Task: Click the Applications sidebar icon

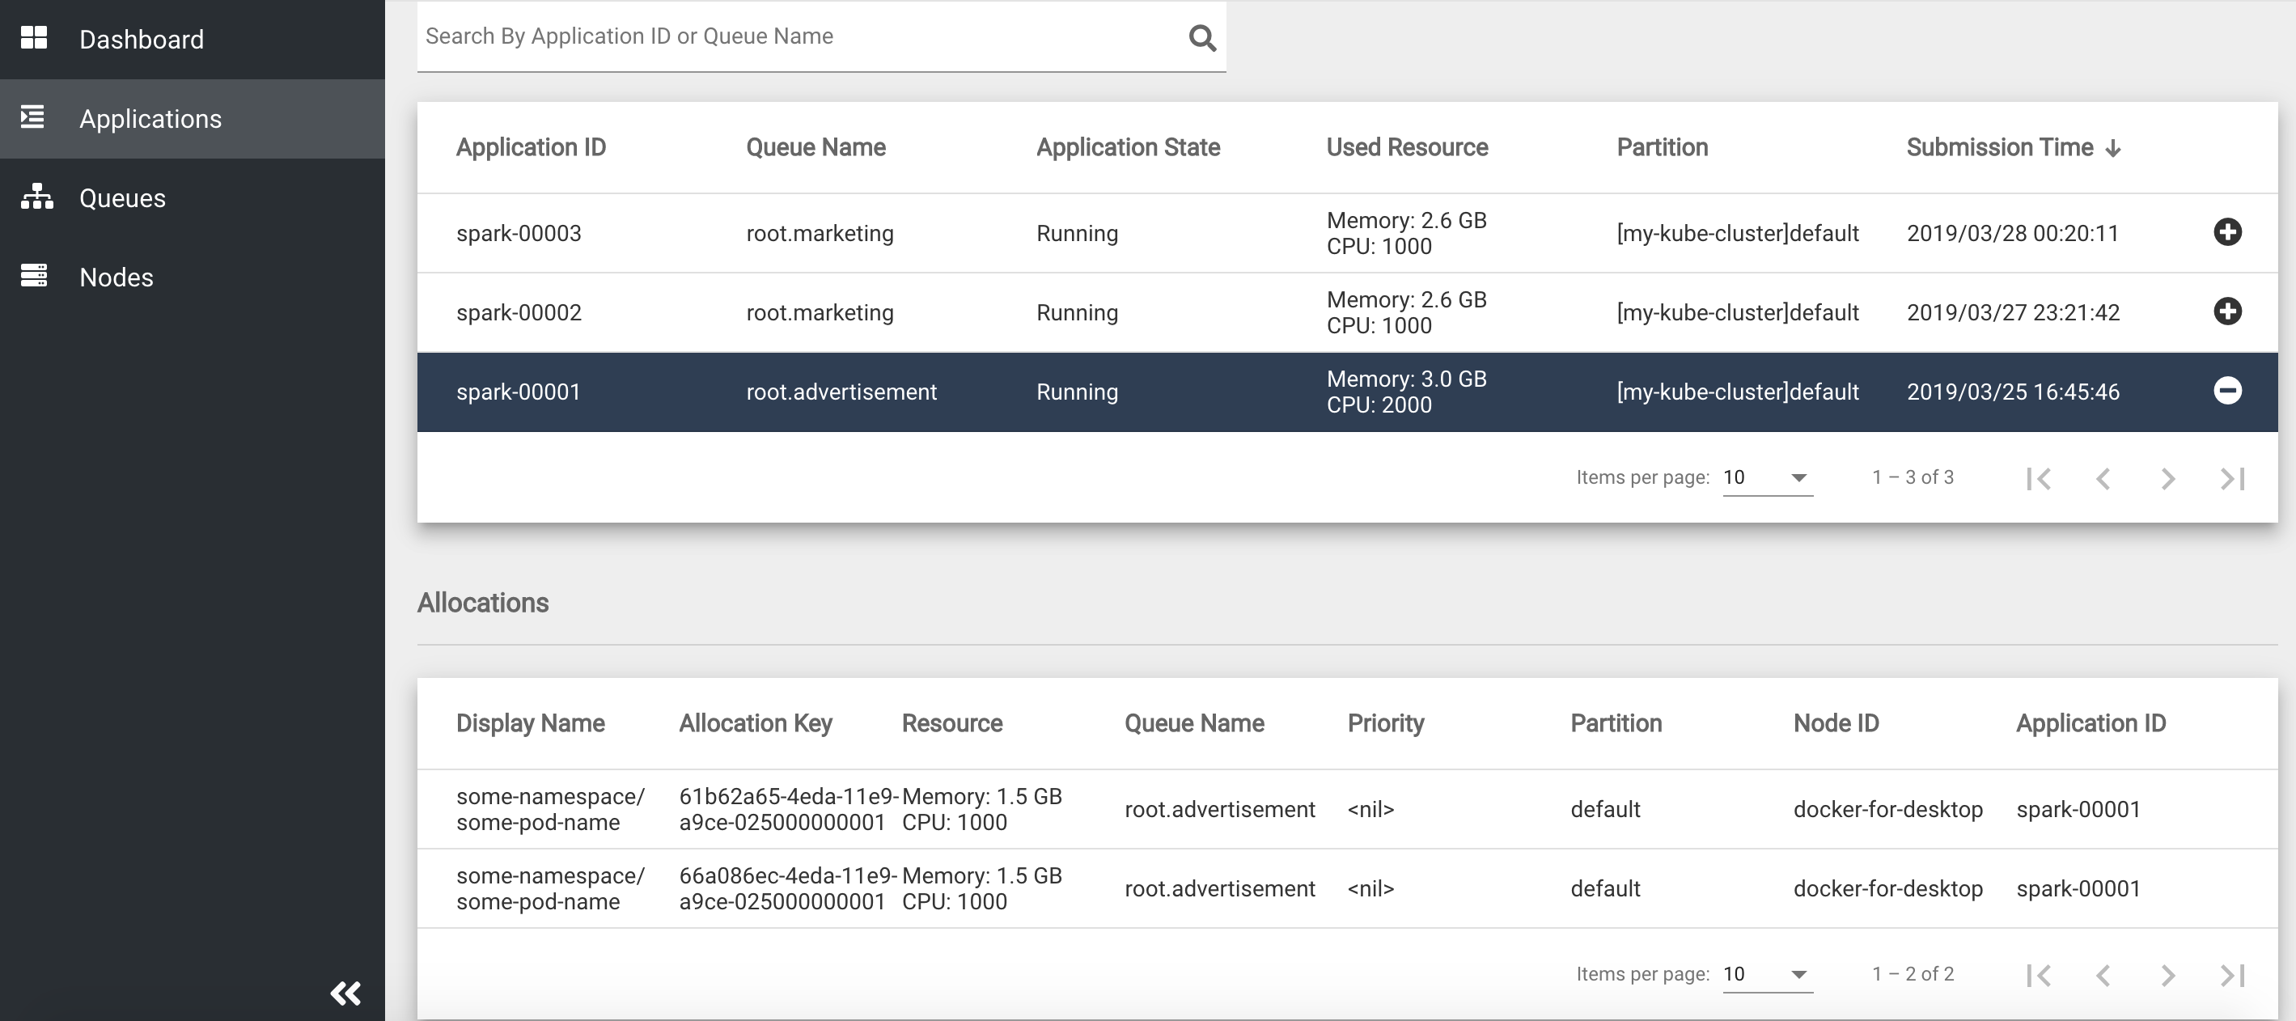Action: point(33,117)
